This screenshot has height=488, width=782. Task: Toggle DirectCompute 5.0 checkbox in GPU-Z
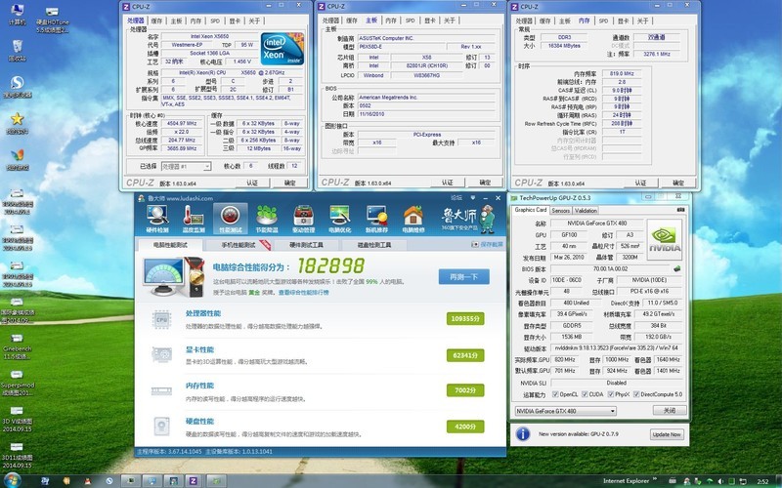(636, 394)
